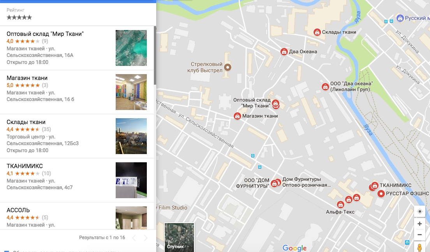The width and height of the screenshot is (430, 252).
Task: Click the ООО "Два океана" shopping pin
Action: [325, 87]
